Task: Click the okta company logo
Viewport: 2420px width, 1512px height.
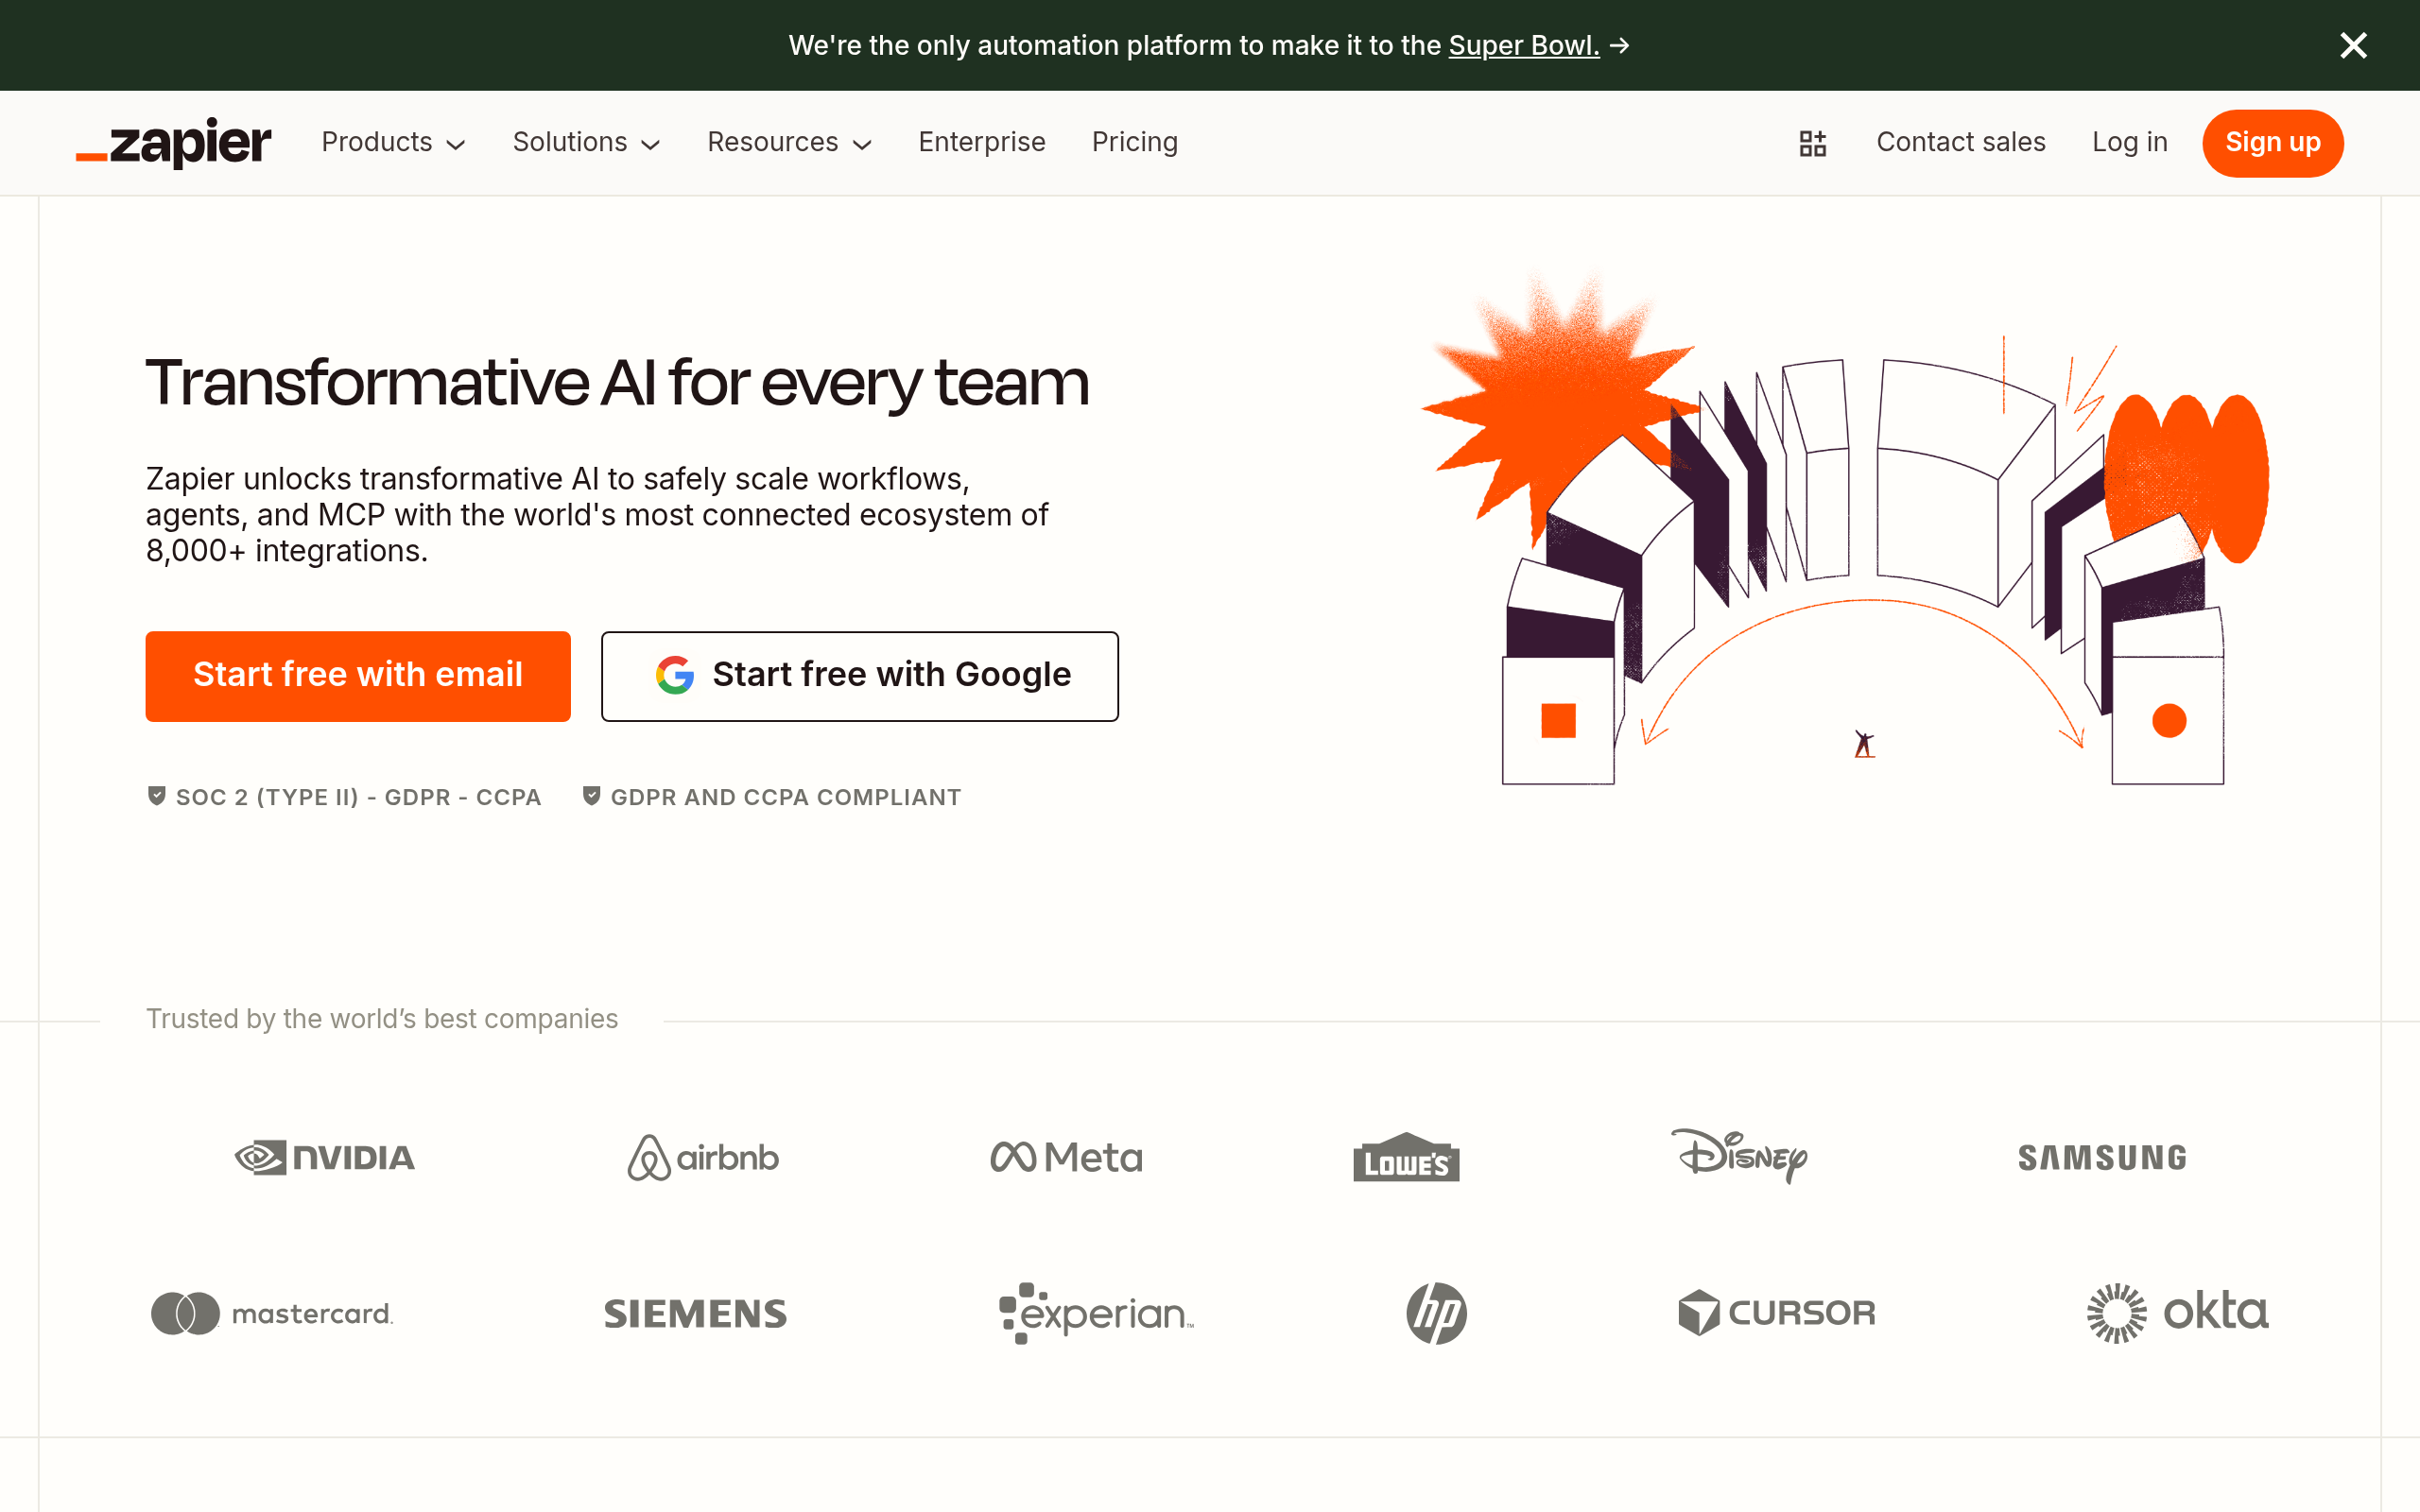Action: point(2178,1311)
